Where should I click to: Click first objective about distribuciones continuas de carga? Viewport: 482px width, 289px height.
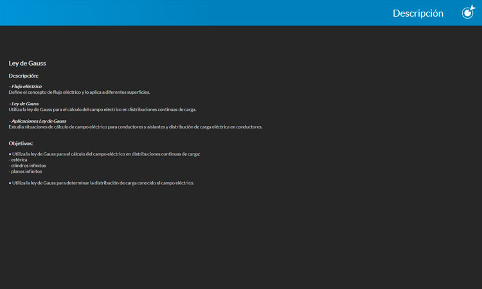106,154
